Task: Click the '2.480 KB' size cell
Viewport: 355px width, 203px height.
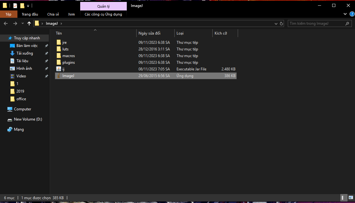Action: point(229,69)
